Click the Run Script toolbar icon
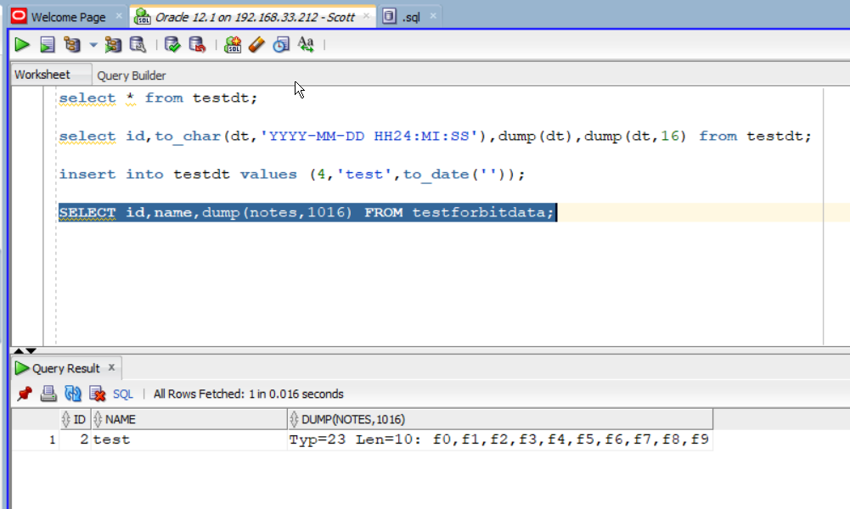Image resolution: width=850 pixels, height=509 pixels. click(48, 45)
